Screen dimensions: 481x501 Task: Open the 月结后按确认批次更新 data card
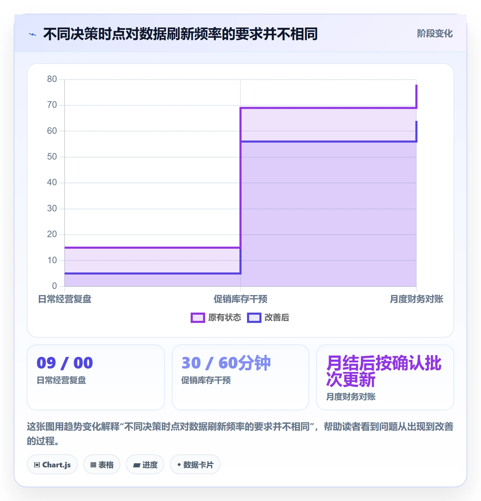click(385, 377)
